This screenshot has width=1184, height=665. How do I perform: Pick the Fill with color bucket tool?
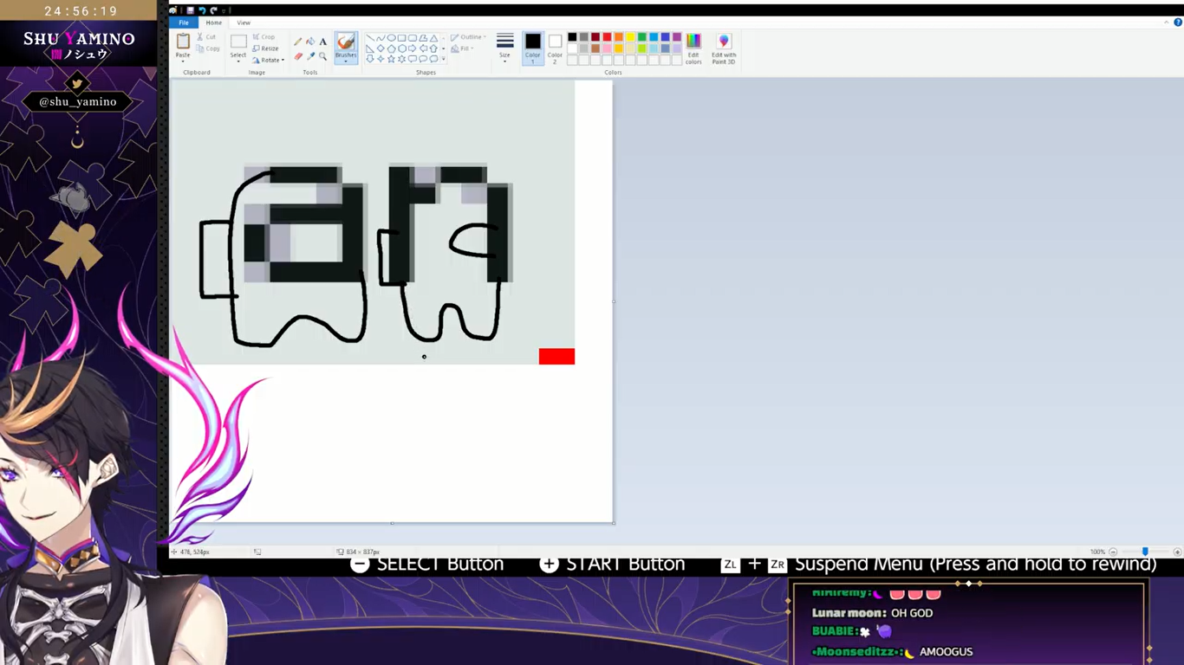(x=310, y=42)
